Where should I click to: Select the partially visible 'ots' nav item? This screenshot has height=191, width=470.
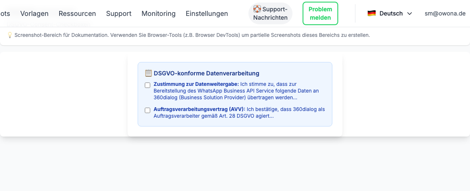5,13
